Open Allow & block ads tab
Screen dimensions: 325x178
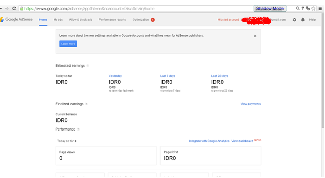(x=81, y=19)
